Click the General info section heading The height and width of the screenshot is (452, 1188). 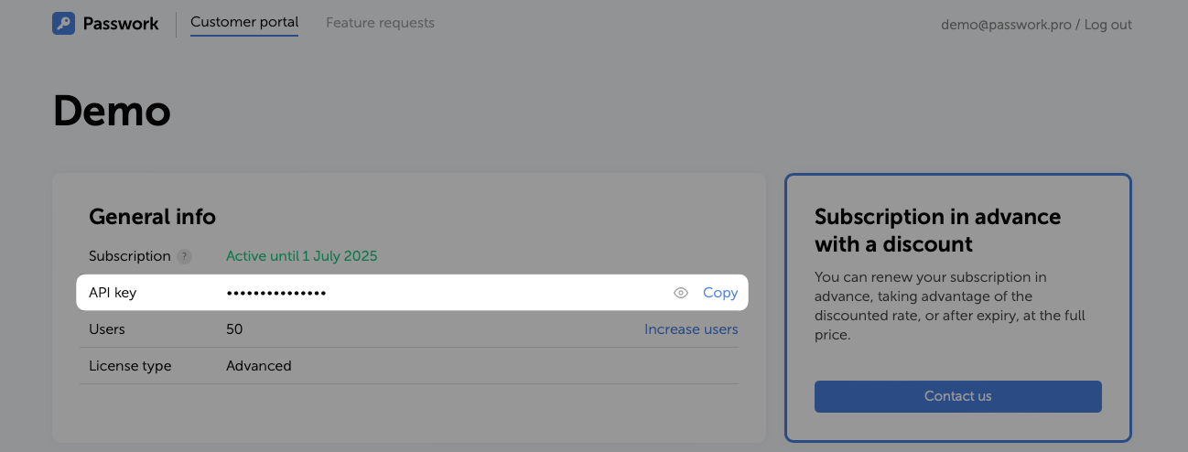pos(152,217)
